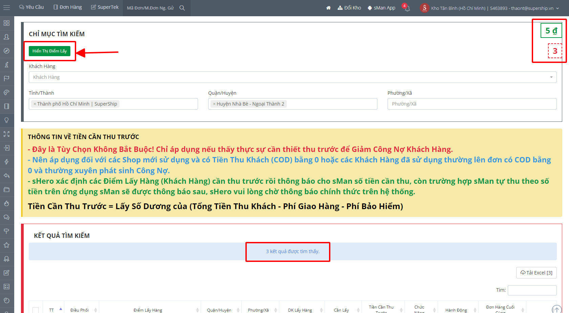Open the award ribbon icon in the sidebar
This screenshot has height=313, width=569.
pyautogui.click(x=6, y=259)
